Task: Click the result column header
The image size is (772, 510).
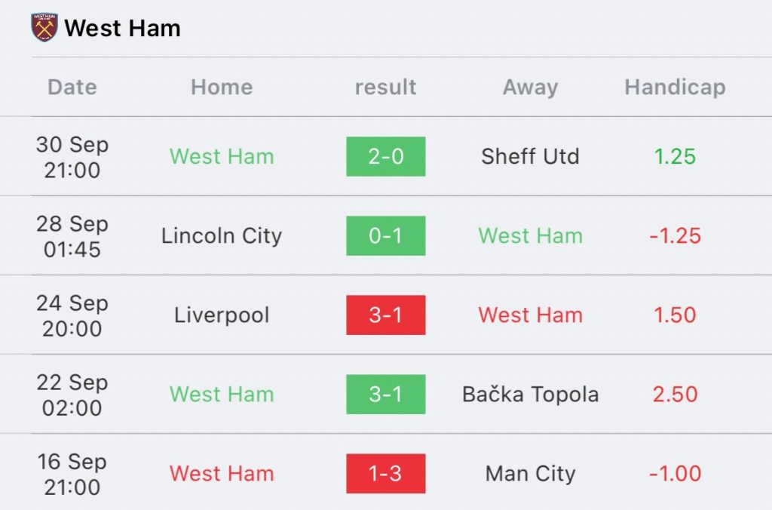Action: coord(385,88)
